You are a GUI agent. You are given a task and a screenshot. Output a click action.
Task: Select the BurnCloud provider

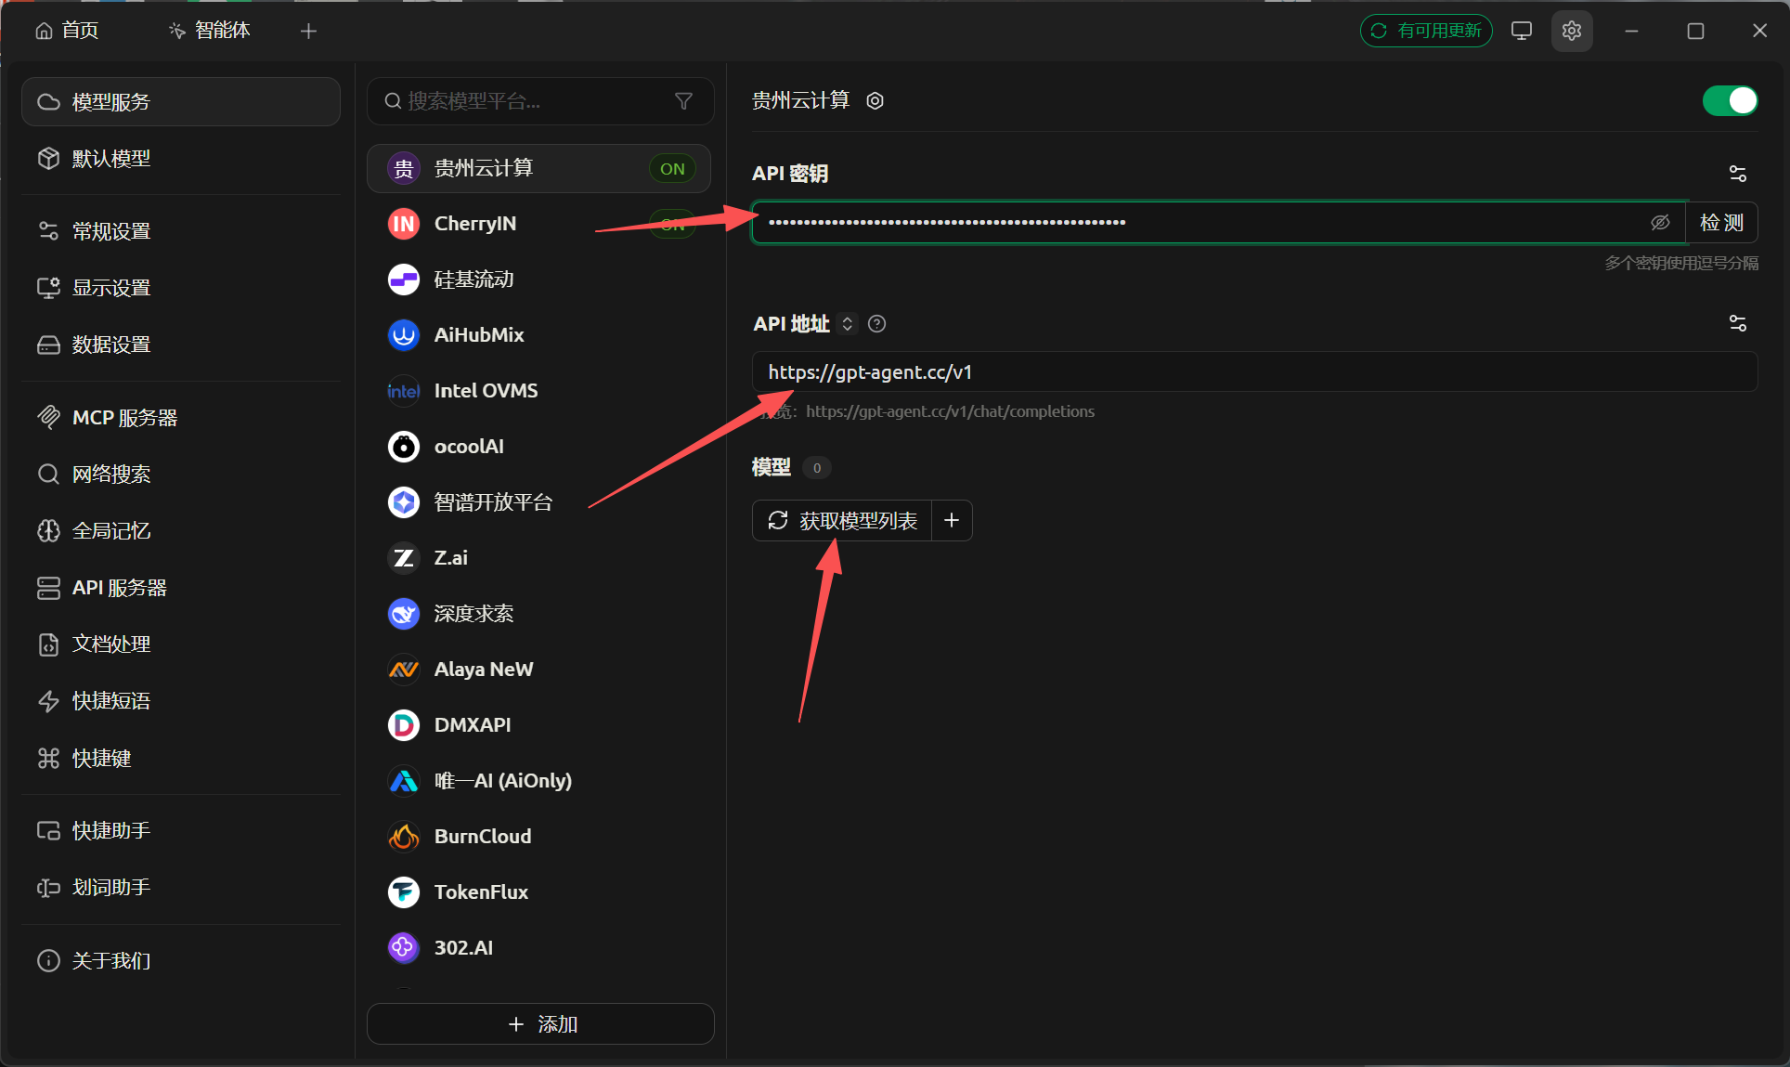[539, 837]
